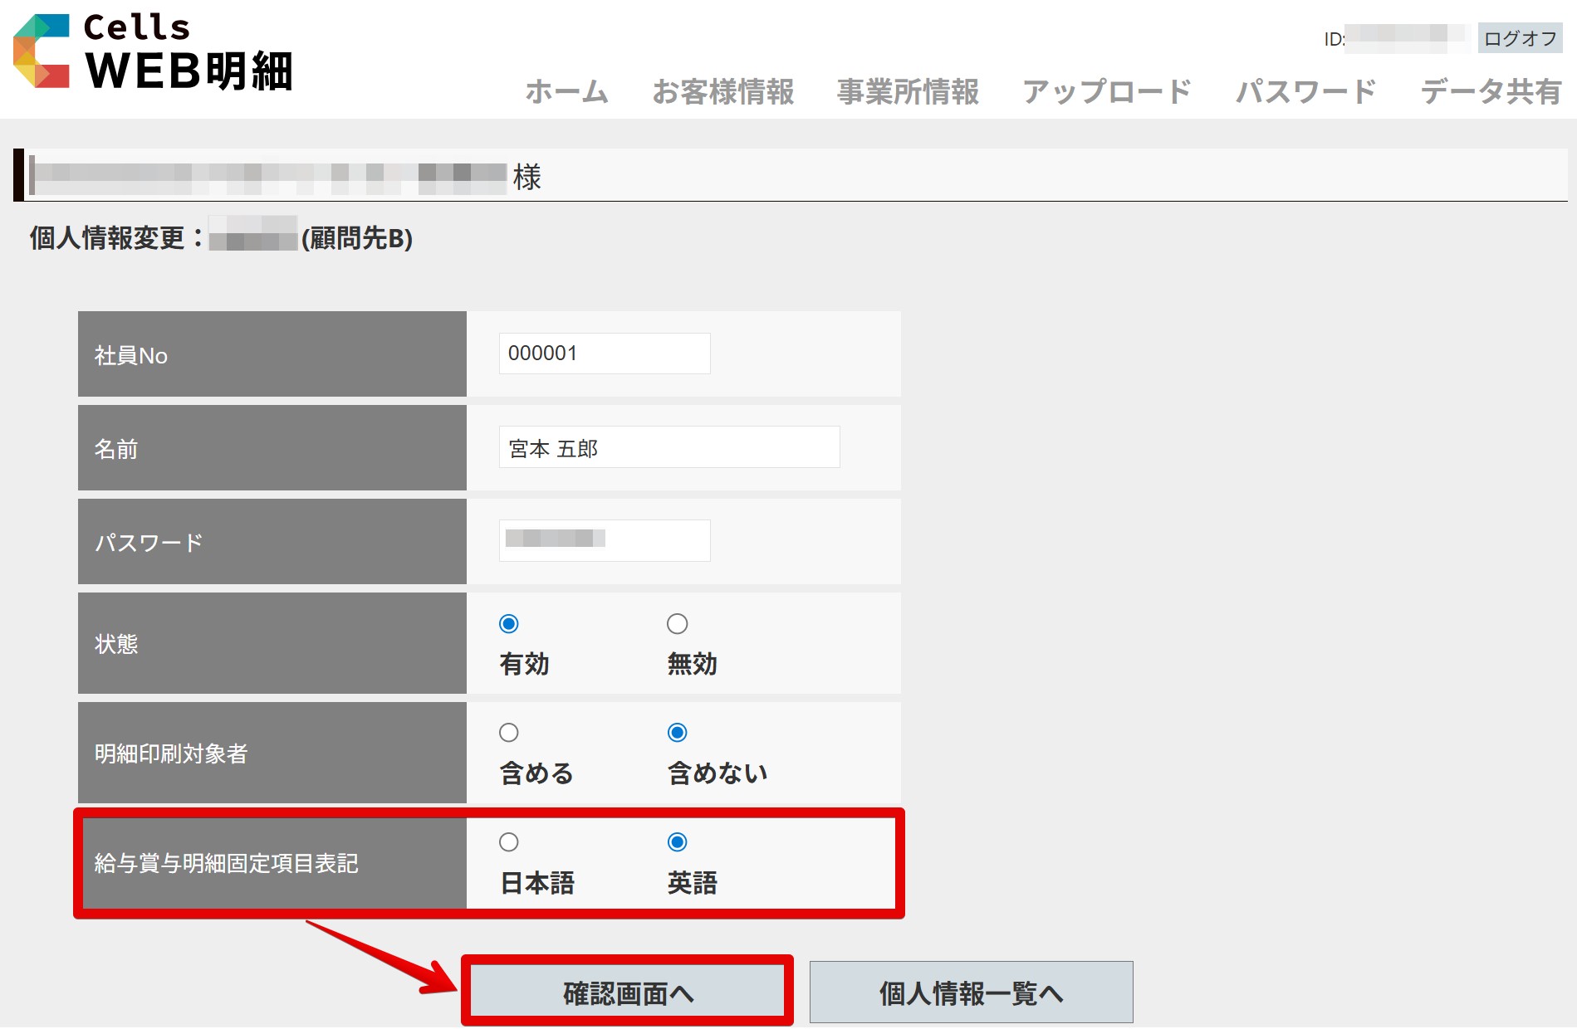Open the ホーム menu
Viewport: 1577px width, 1029px height.
click(566, 91)
